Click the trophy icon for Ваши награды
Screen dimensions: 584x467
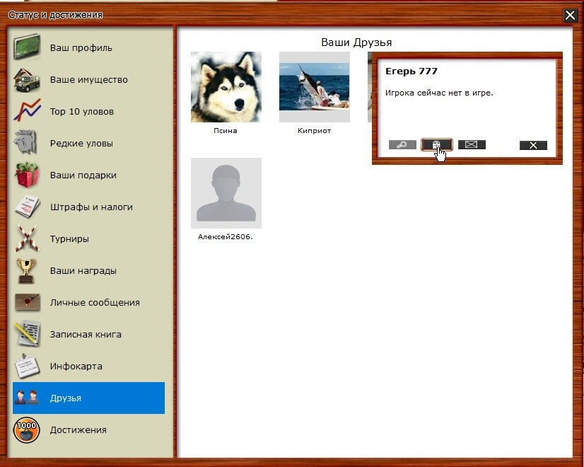click(27, 270)
